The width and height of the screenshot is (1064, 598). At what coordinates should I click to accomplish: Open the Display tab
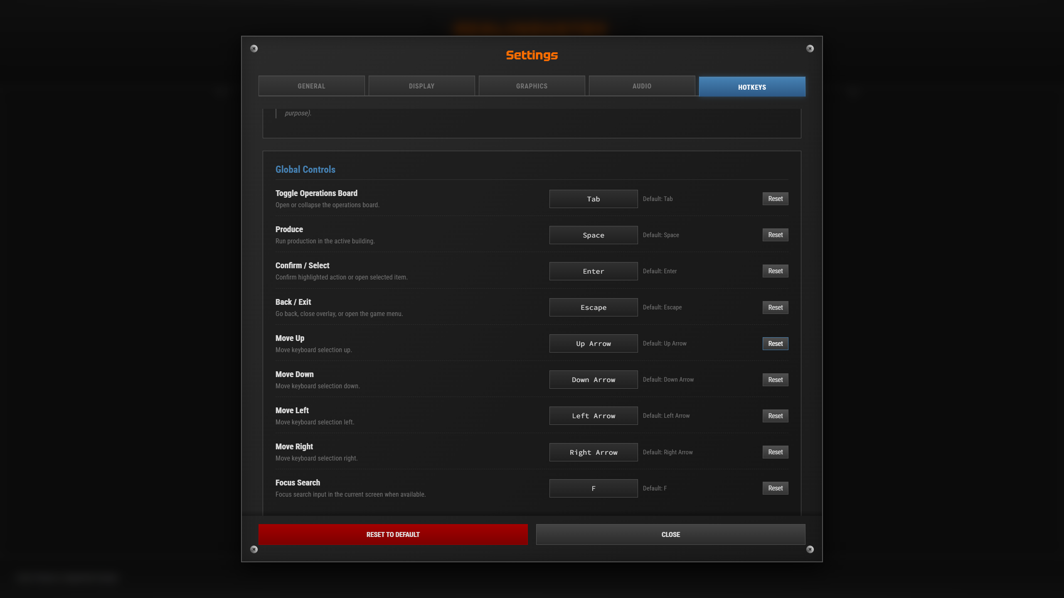pos(421,86)
